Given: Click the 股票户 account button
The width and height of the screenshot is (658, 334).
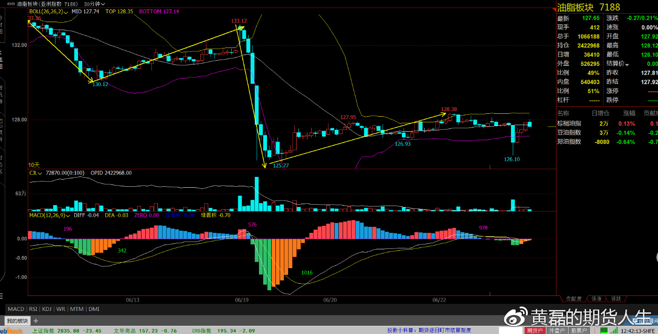Looking at the screenshot, I should click(578, 331).
